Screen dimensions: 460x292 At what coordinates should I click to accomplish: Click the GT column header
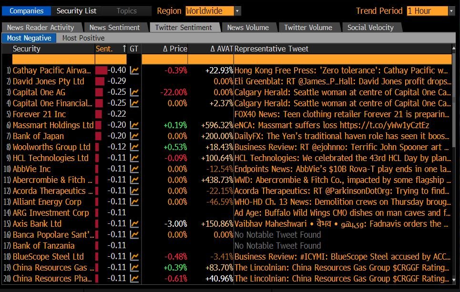134,49
